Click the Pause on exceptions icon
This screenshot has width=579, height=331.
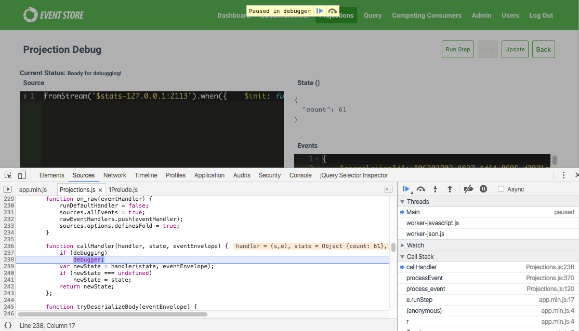pos(483,189)
